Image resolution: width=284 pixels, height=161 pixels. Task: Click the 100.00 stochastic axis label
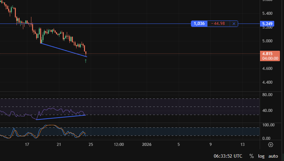click(268, 125)
